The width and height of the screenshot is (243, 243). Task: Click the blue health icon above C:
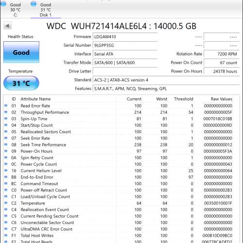tap(3, 4)
